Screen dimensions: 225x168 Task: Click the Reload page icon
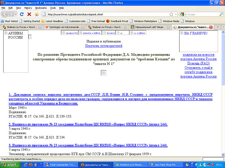click(22, 14)
